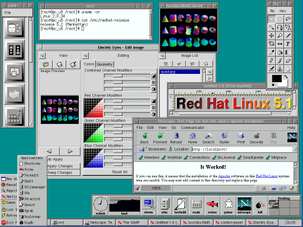Viewport: 303px width, 227px height.
Task: Launch xterm from the bottom panel
Action: 149,206
